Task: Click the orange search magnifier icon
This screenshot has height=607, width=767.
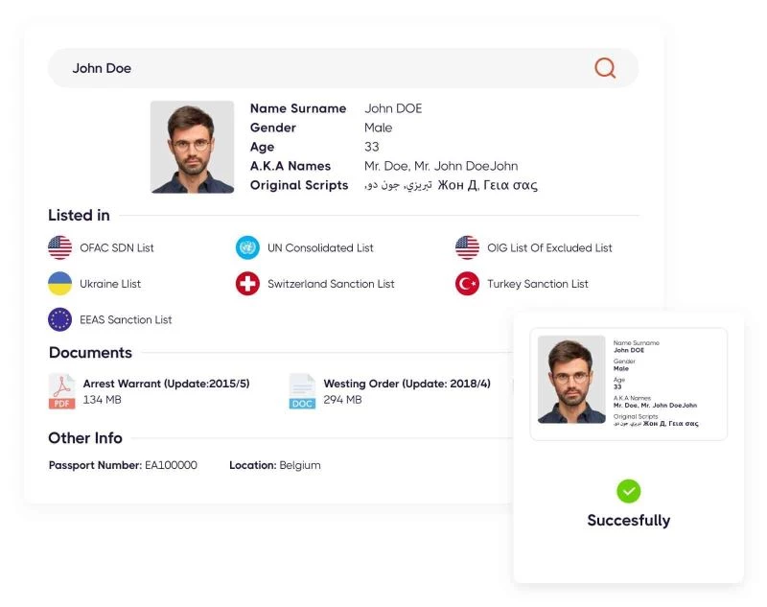Action: click(x=605, y=68)
